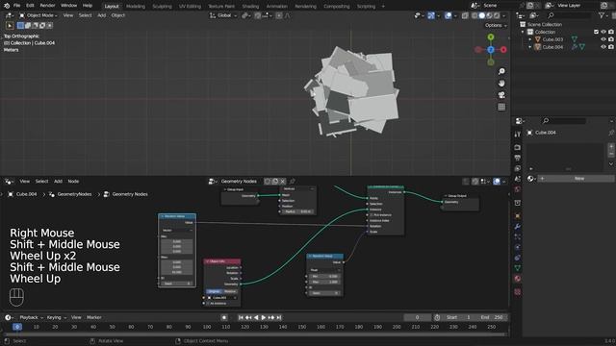Switch to the Modeling workspace tab

pyautogui.click(x=136, y=7)
